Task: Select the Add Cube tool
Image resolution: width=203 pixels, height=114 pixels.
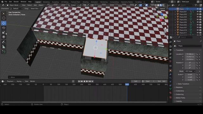Action: [4, 52]
